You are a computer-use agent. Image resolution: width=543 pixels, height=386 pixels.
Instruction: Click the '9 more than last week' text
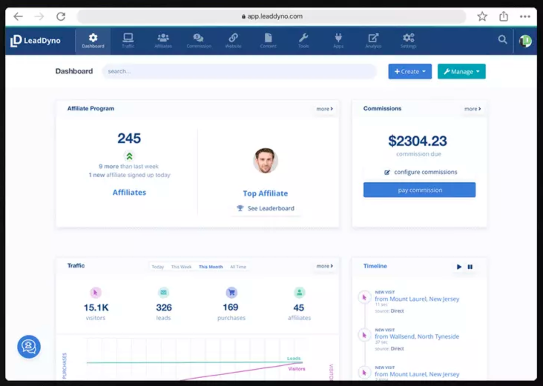pyautogui.click(x=129, y=166)
